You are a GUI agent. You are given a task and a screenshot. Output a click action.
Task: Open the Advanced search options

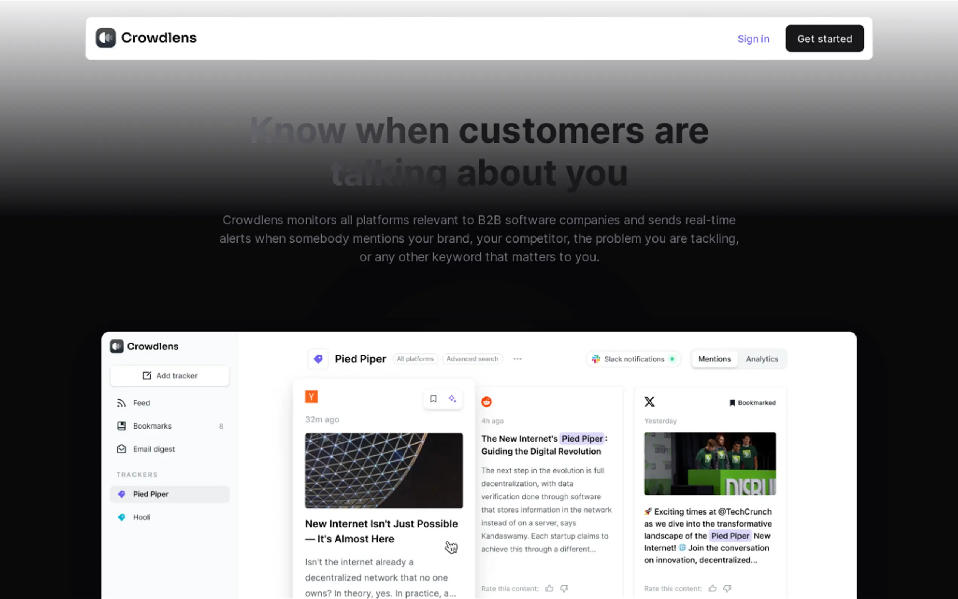[472, 359]
